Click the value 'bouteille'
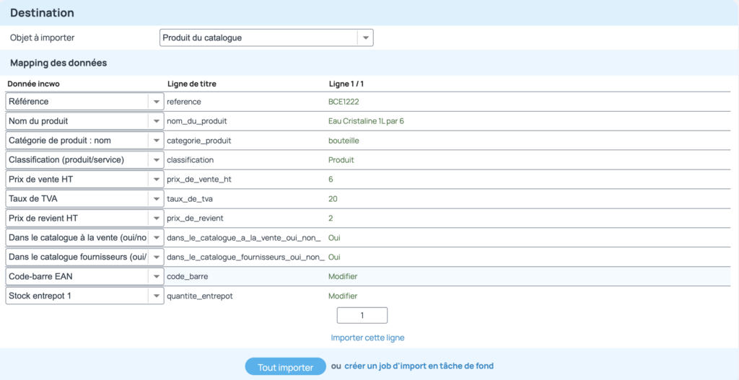 (x=344, y=141)
